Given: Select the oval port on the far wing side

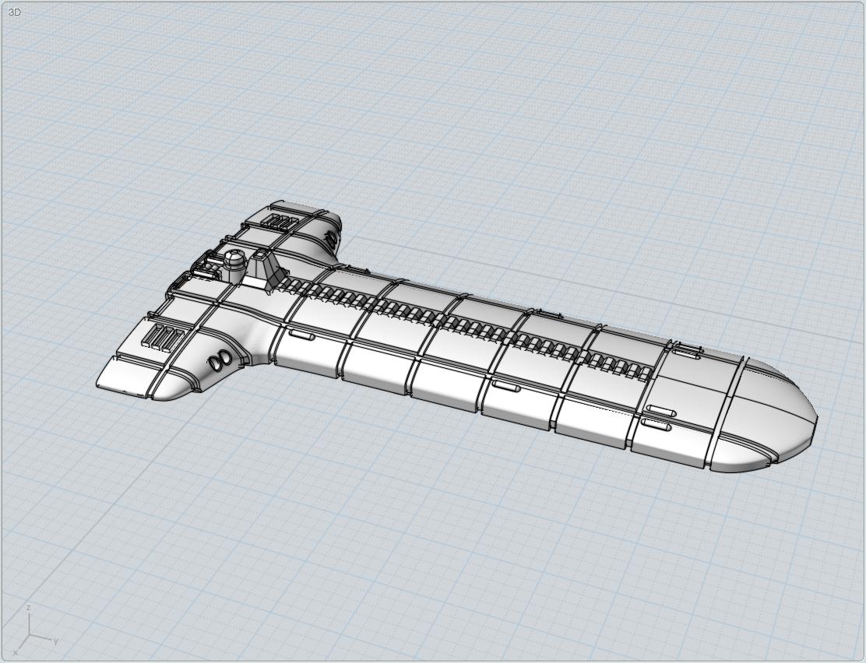Looking at the screenshot, I should click(x=332, y=237).
